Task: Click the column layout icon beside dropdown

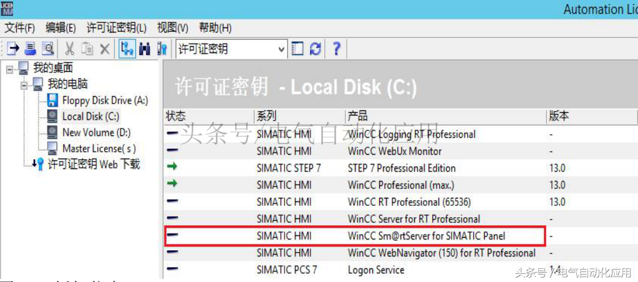Action: [x=298, y=49]
